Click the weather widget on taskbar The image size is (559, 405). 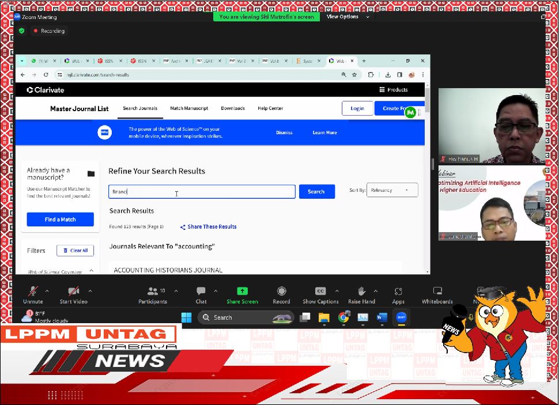tap(44, 317)
